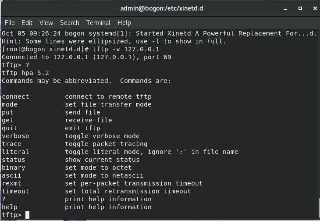Click the "put" command in the help list
Image resolution: width=320 pixels, height=221 pixels.
click(x=7, y=112)
